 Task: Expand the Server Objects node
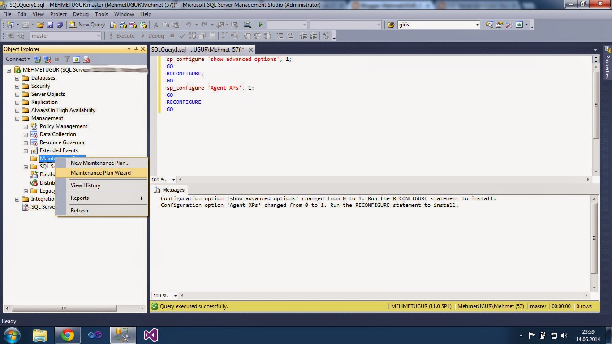tap(17, 95)
